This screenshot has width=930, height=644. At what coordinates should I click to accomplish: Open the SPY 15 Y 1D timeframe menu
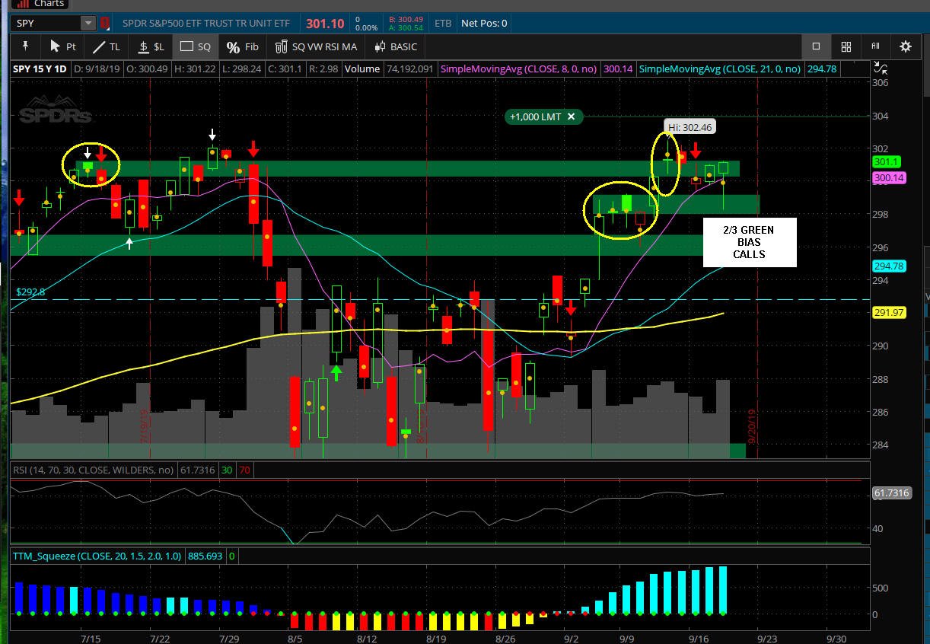pos(40,69)
